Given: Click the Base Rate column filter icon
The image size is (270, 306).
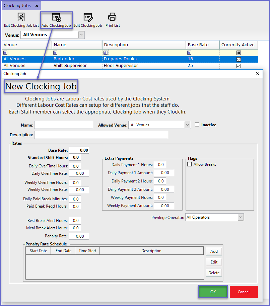Looking at the screenshot, I should 189,53.
